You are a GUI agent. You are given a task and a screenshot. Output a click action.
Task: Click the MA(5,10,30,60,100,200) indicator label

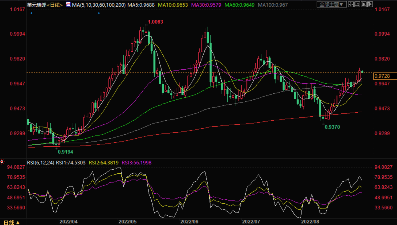pos(99,5)
